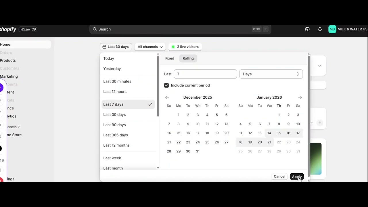Click the MU store avatar

(332, 29)
